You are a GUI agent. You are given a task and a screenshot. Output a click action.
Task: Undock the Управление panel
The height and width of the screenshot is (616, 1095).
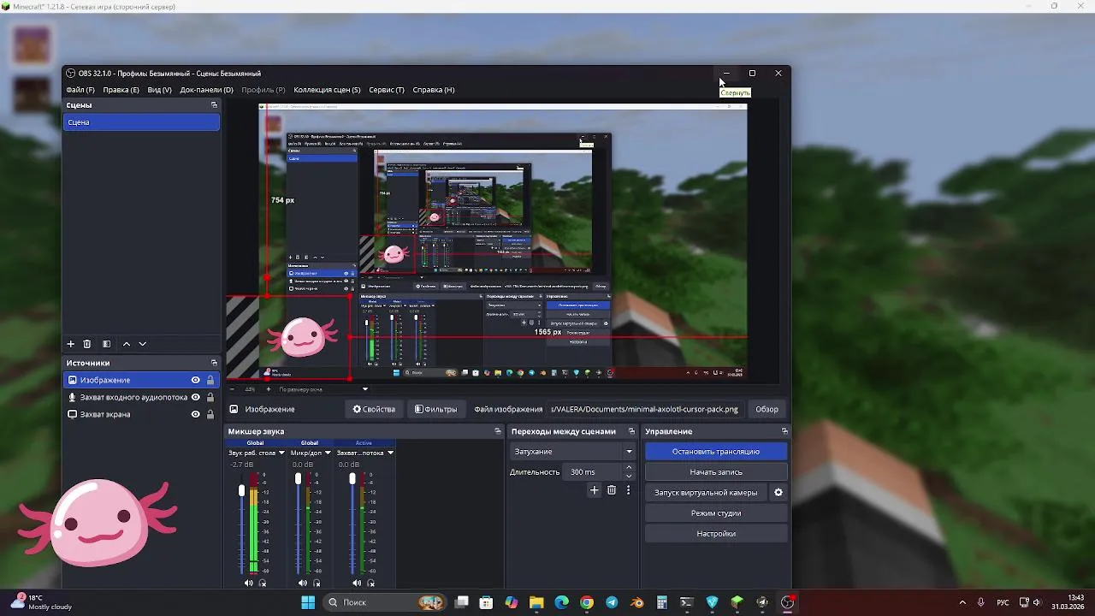(784, 431)
